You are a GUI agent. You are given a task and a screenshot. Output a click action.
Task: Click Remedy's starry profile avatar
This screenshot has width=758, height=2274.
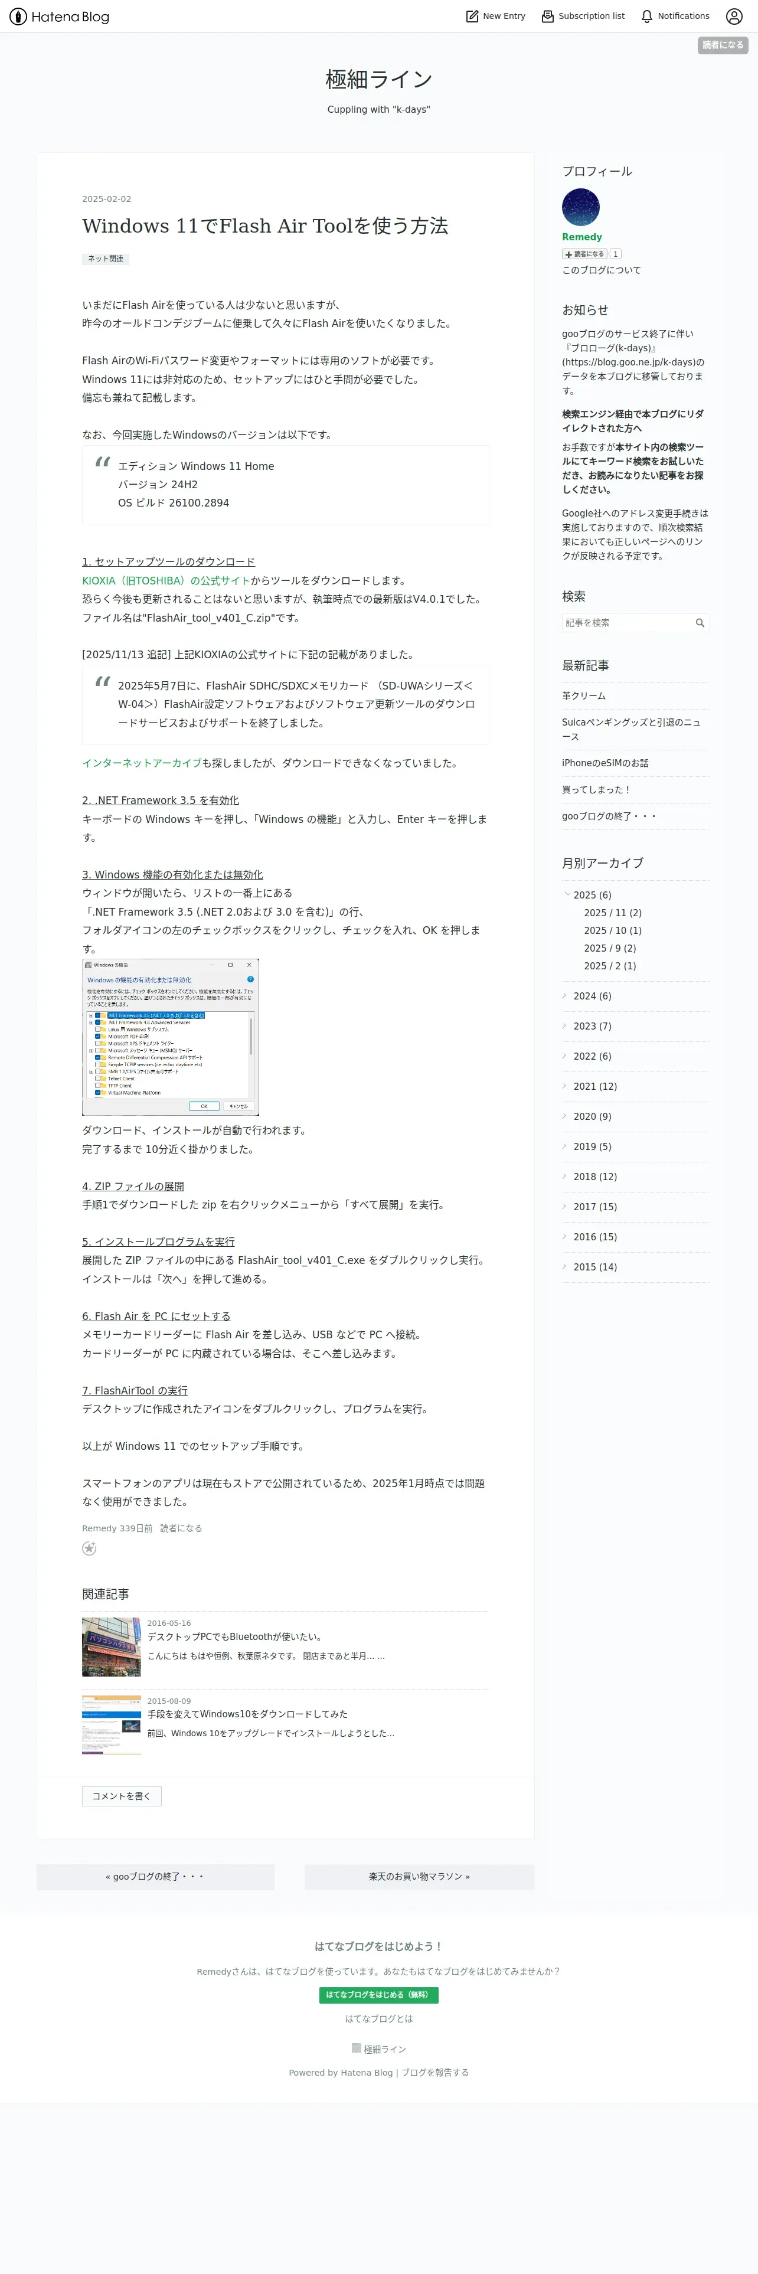[x=581, y=207]
